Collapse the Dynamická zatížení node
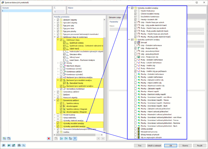Viewport: 208px width, 149px height. point(55,101)
